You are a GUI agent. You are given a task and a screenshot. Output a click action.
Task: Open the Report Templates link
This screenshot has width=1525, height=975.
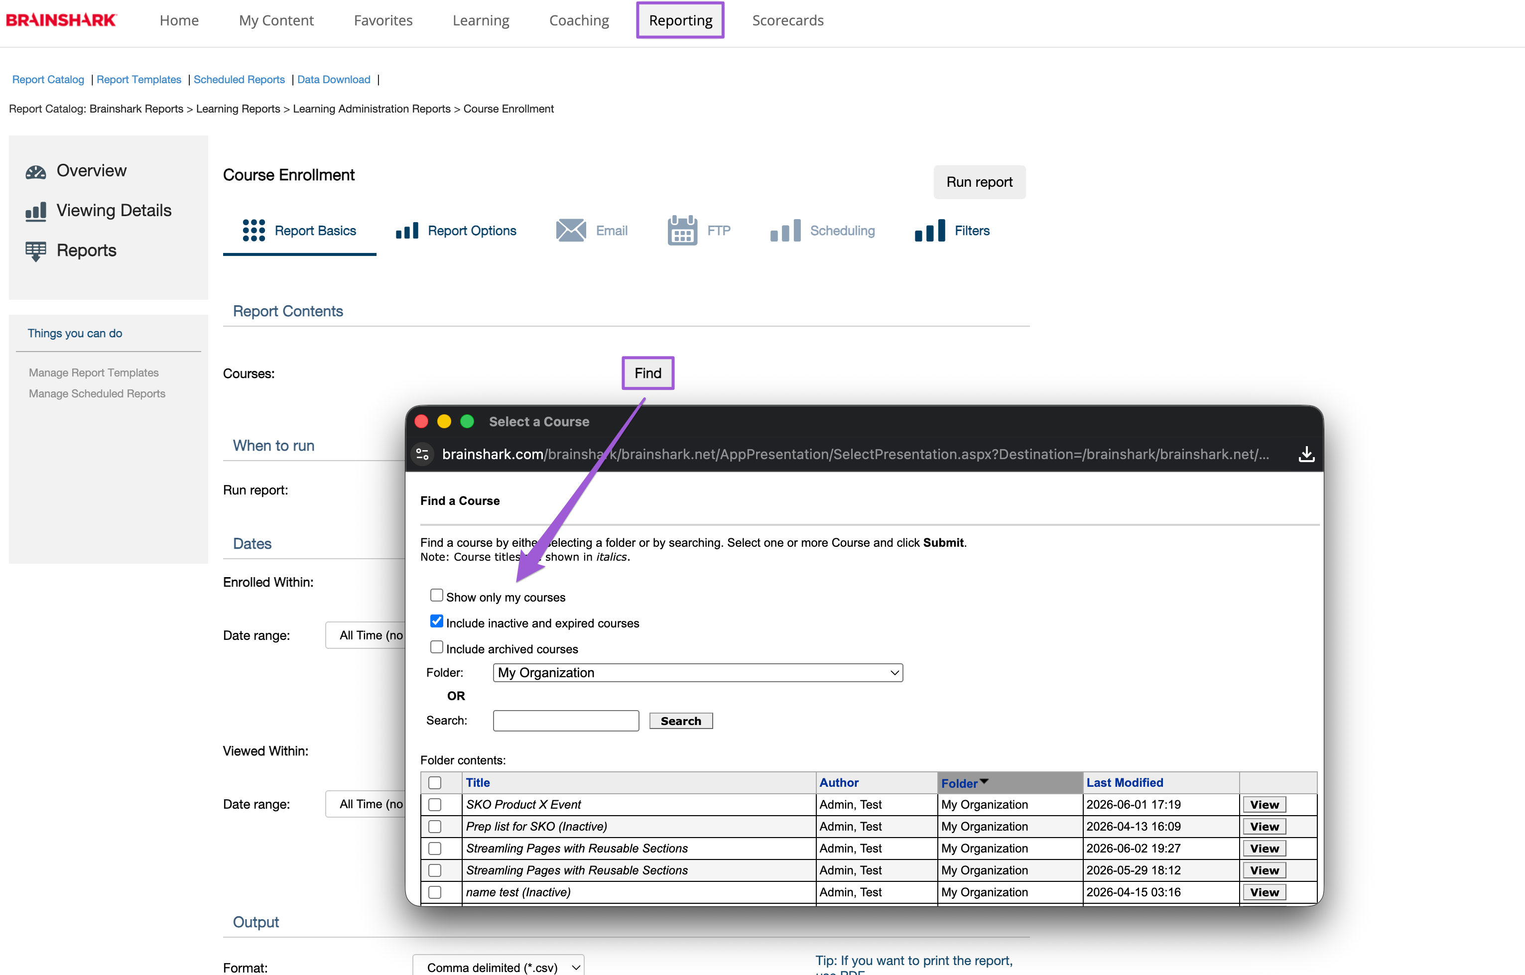(138, 79)
